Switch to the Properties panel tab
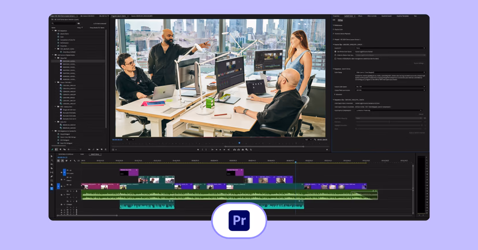This screenshot has height=250, width=478. pos(336,16)
